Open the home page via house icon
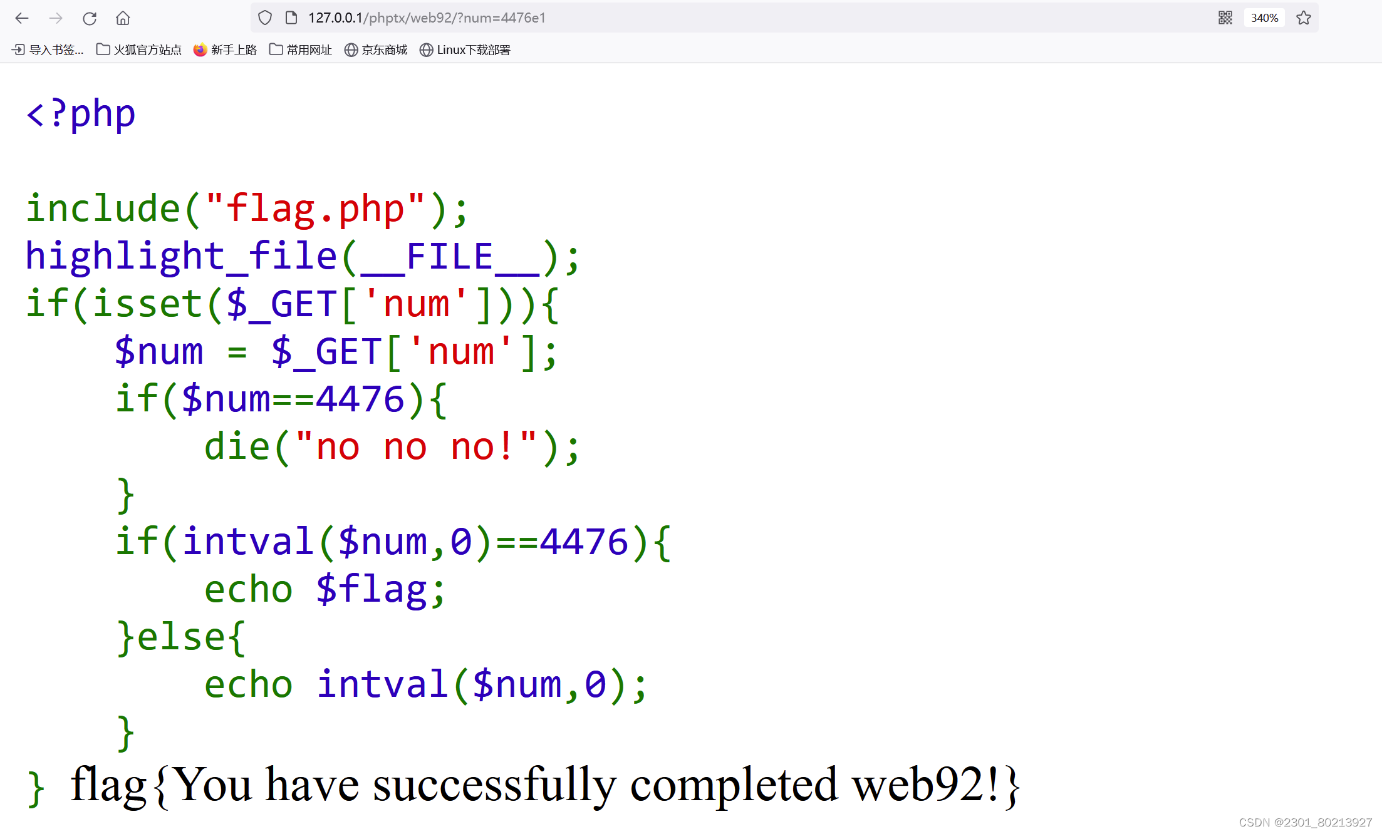 [x=123, y=18]
